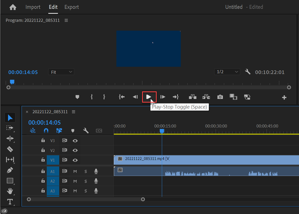Open Program Monitor panel menu

[66, 21]
